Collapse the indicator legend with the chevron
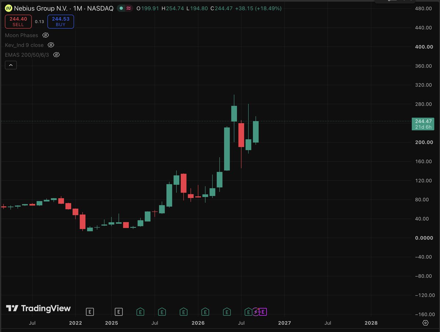This screenshot has width=440, height=332. [x=11, y=65]
